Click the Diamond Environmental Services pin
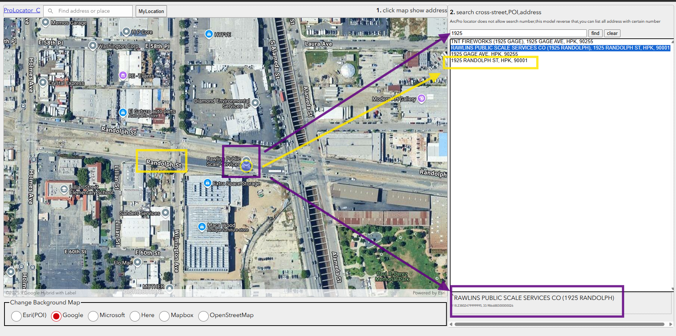 (x=255, y=103)
